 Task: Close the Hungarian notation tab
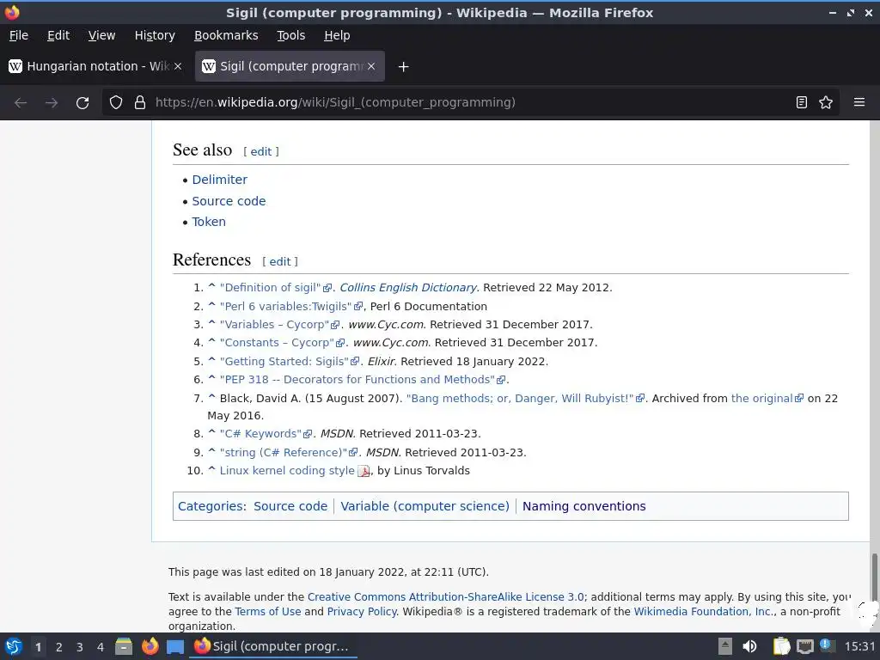[x=178, y=66]
